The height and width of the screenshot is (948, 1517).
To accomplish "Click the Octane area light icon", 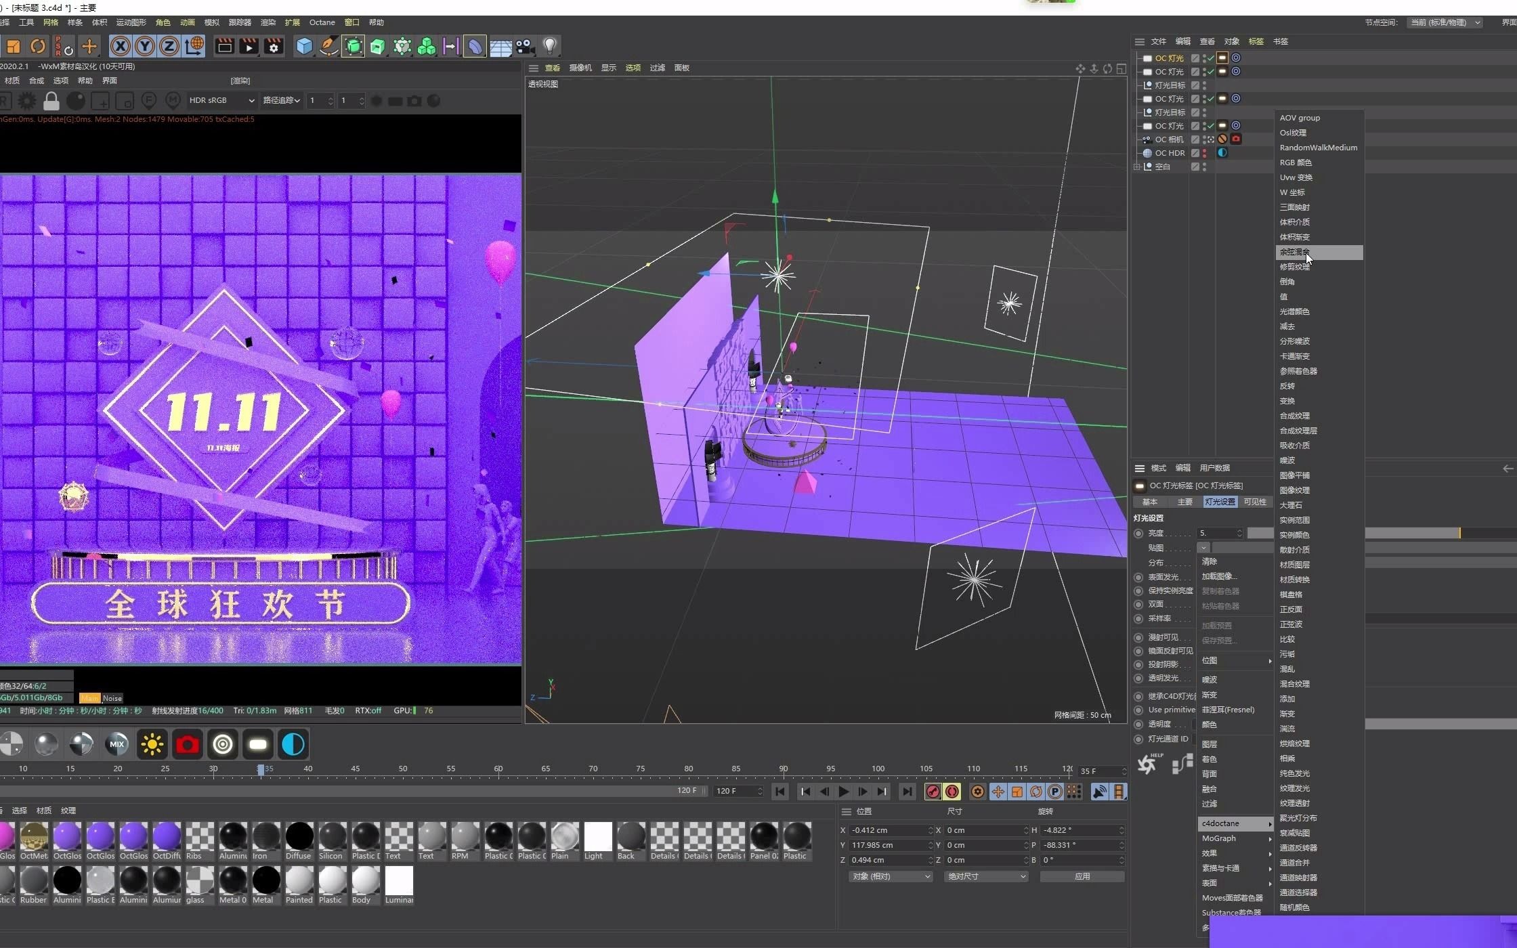I will [x=258, y=745].
